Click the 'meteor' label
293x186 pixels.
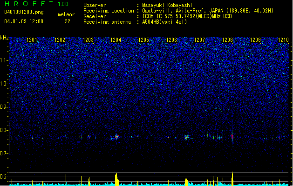click(66, 14)
